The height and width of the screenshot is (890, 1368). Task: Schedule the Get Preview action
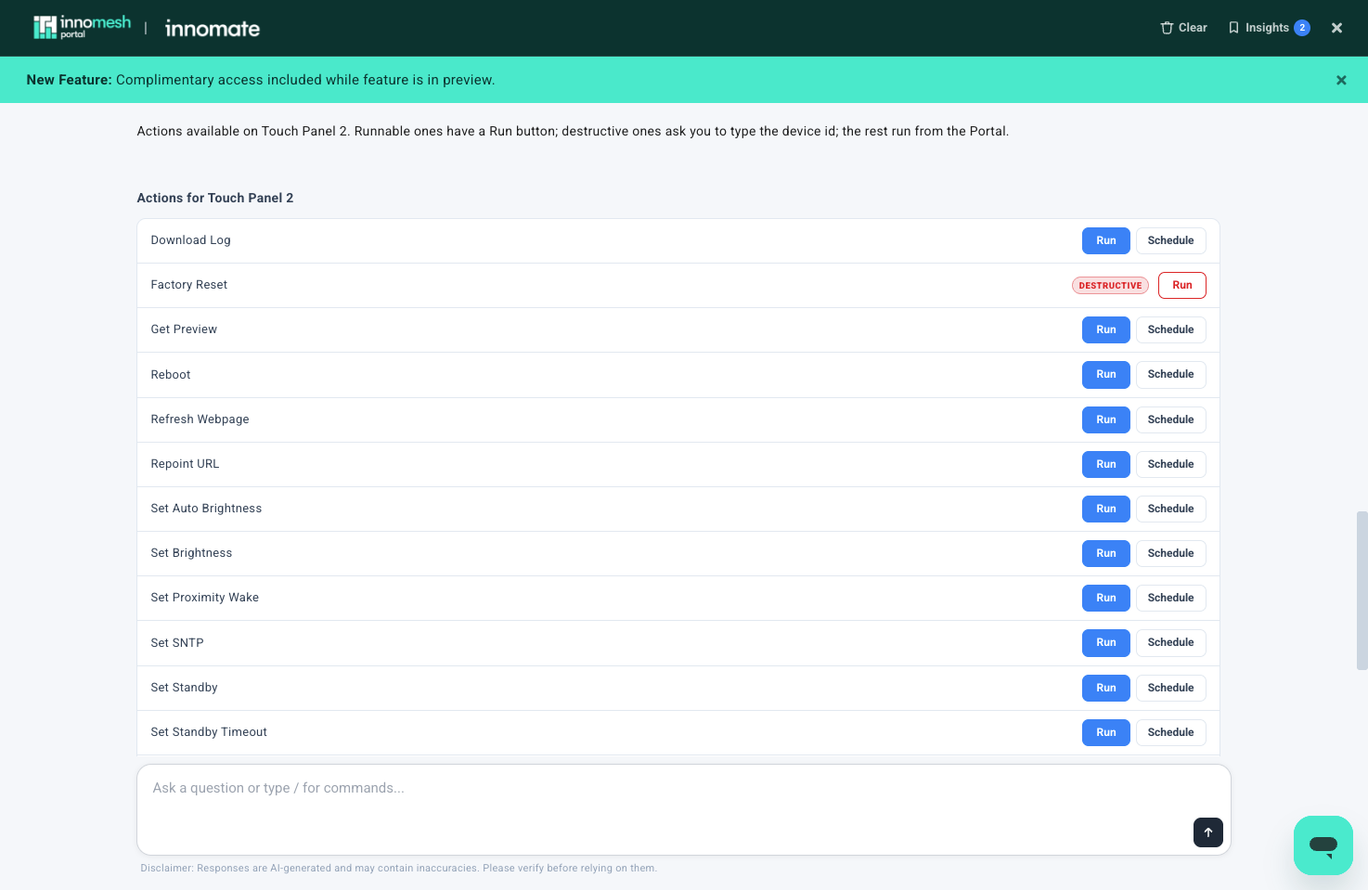(1171, 329)
